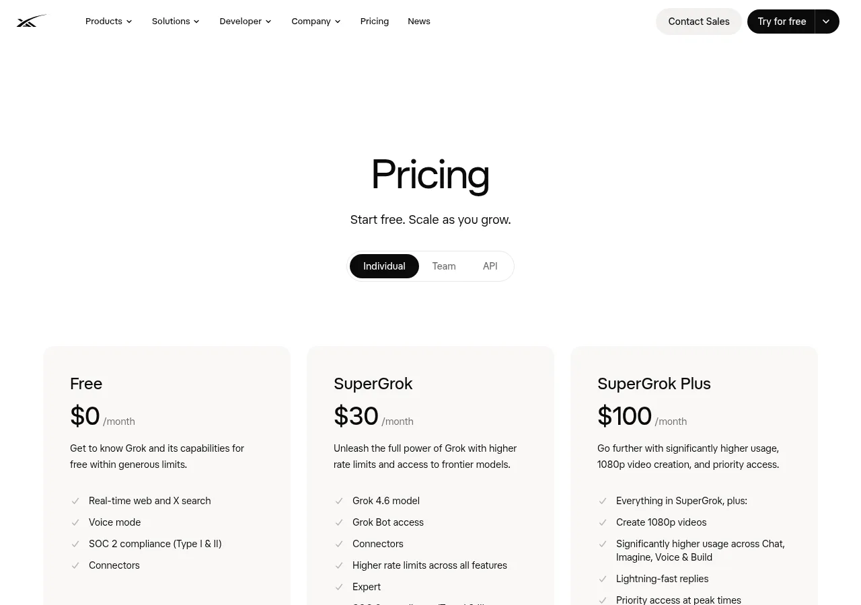
Task: Open the Solutions dropdown menu
Action: click(x=176, y=22)
